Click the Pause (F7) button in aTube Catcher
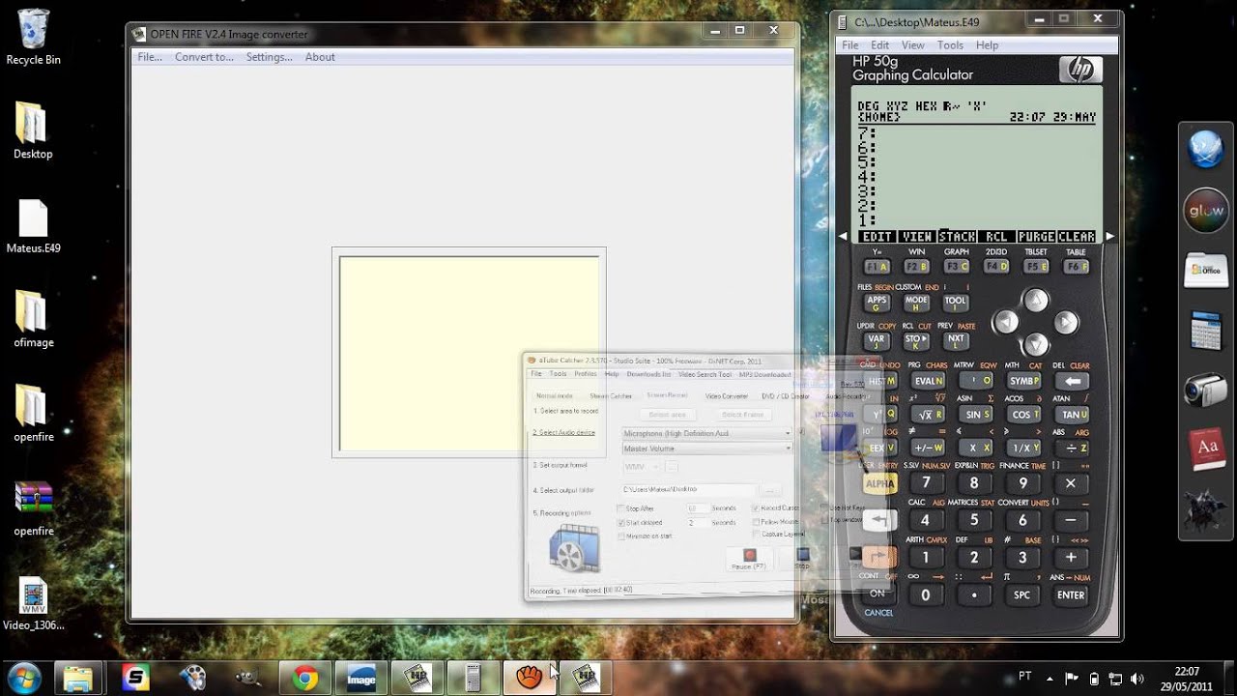 coord(749,559)
